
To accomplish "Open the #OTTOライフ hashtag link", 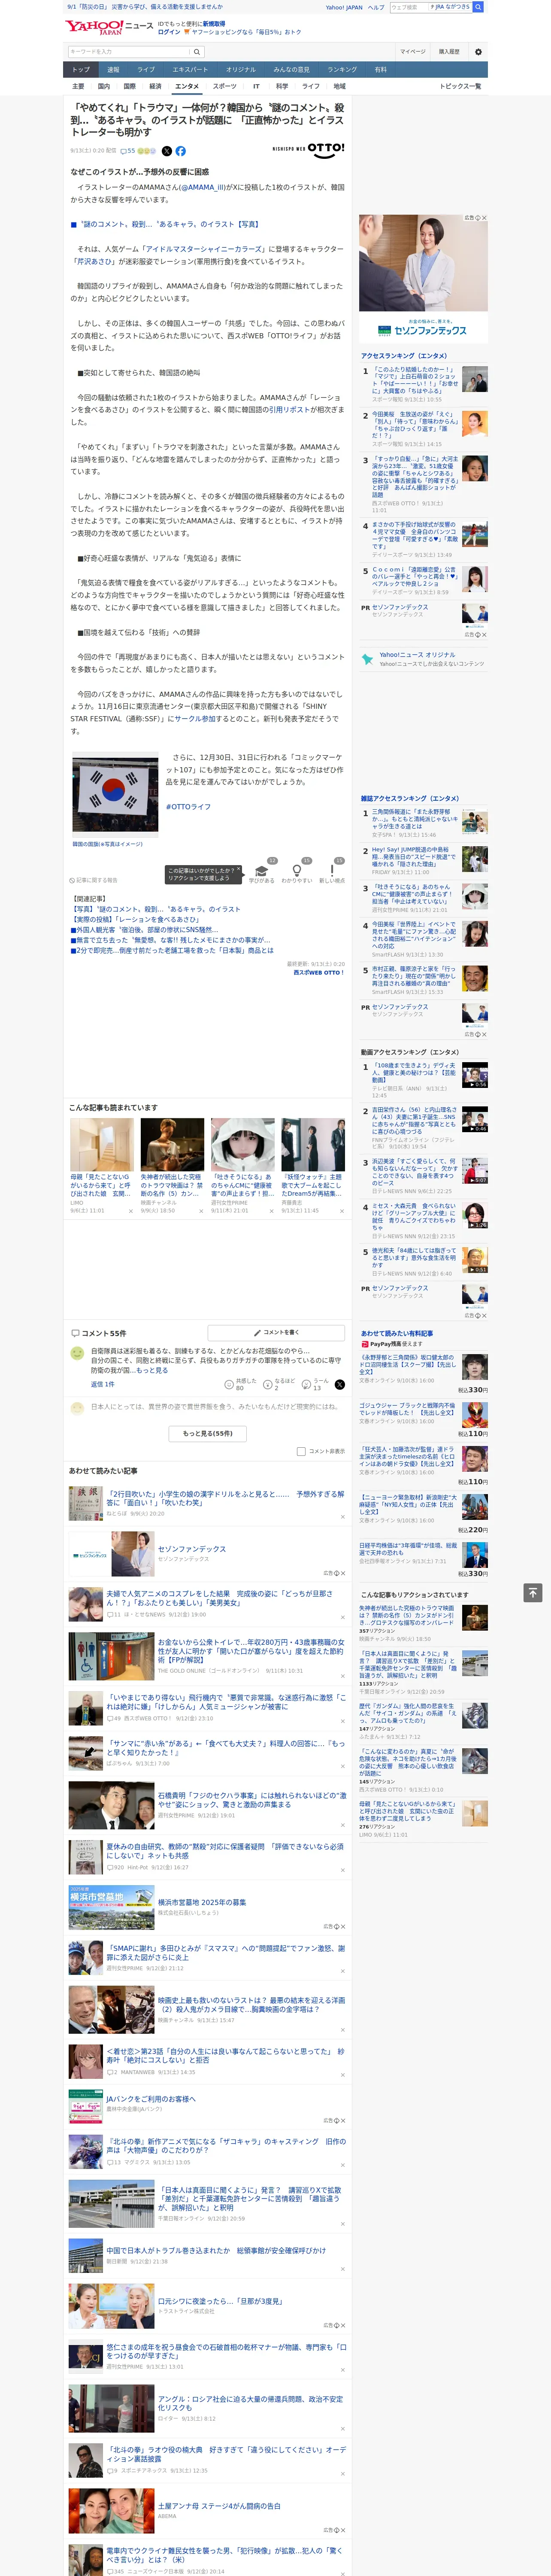I will click(x=188, y=807).
